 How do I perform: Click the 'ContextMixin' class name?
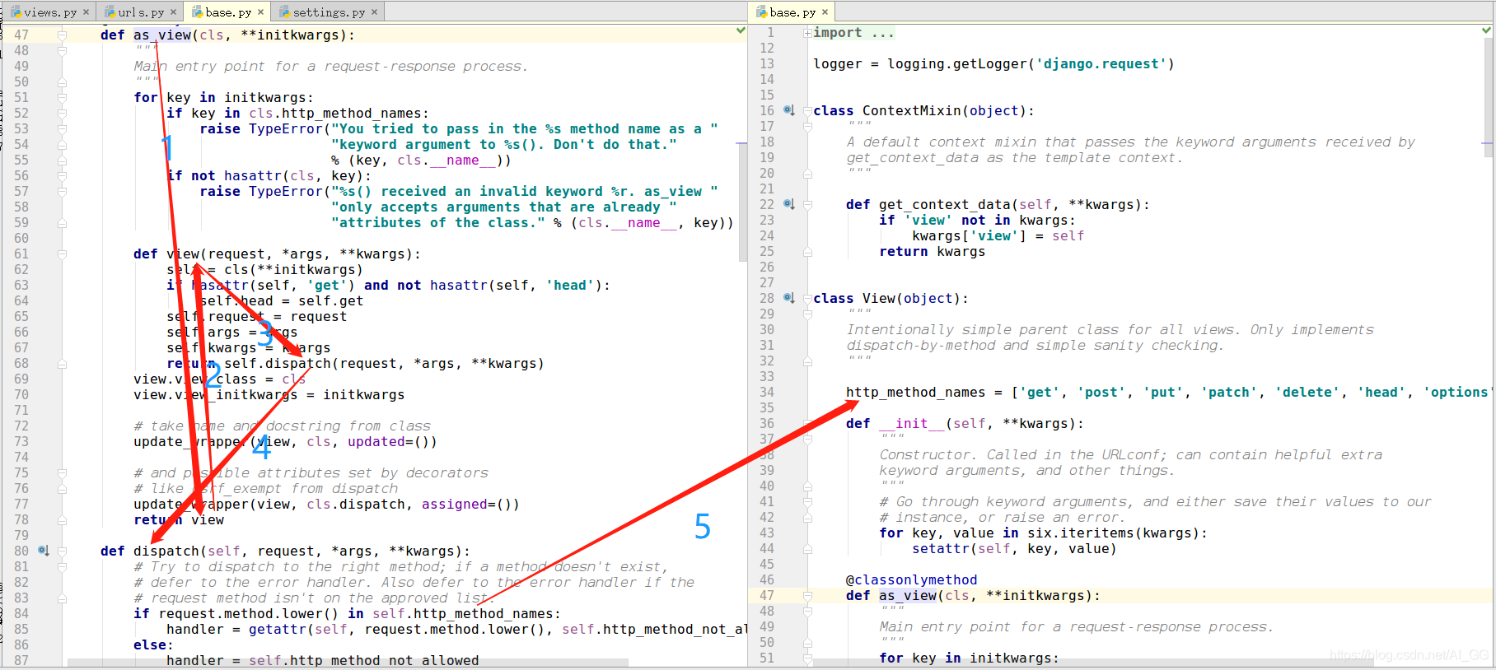coord(911,111)
